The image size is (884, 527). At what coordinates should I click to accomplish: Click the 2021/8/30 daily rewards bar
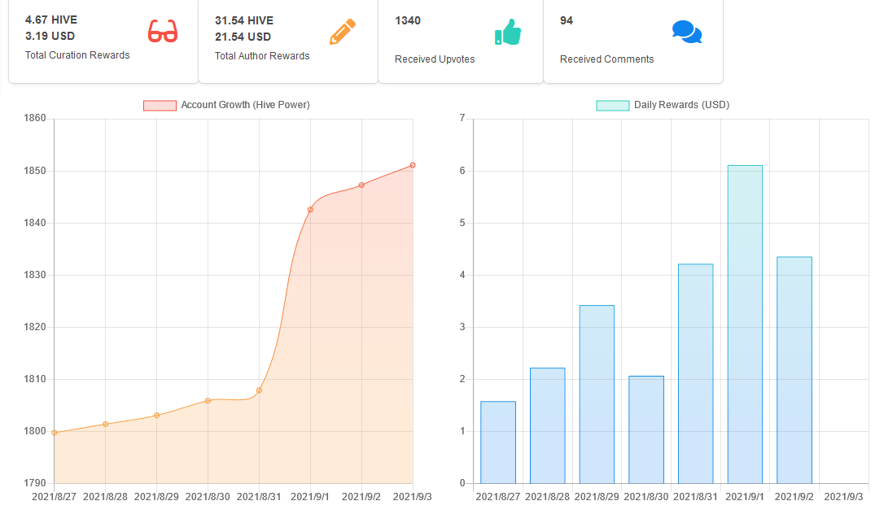pyautogui.click(x=646, y=429)
